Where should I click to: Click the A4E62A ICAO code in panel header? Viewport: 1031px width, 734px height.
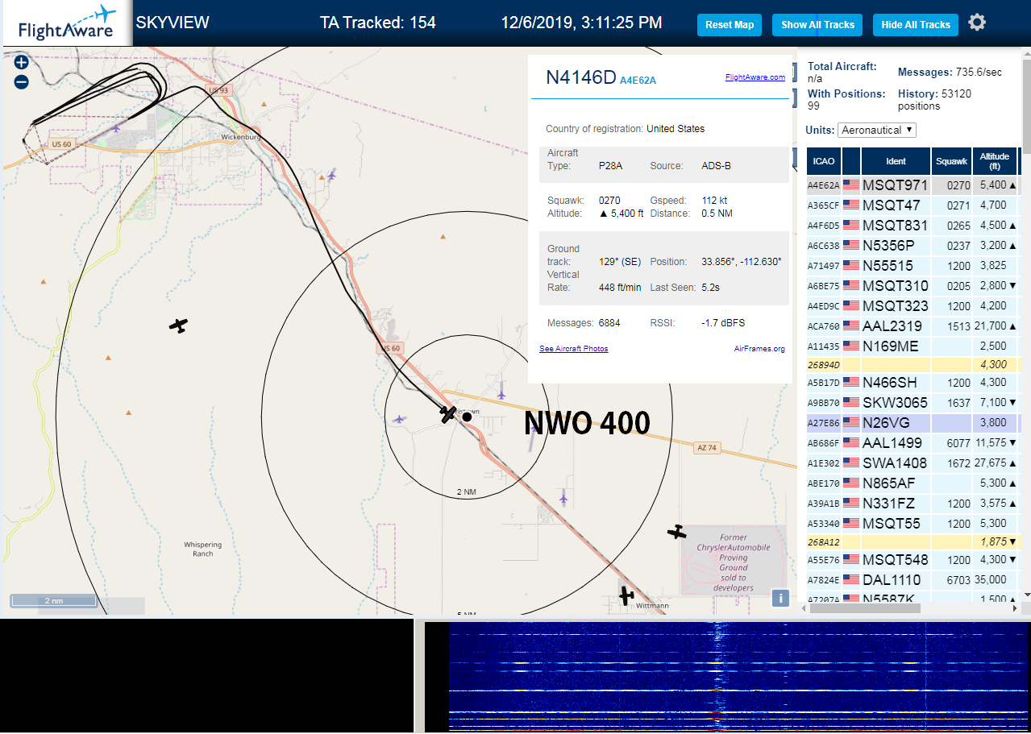coord(638,80)
